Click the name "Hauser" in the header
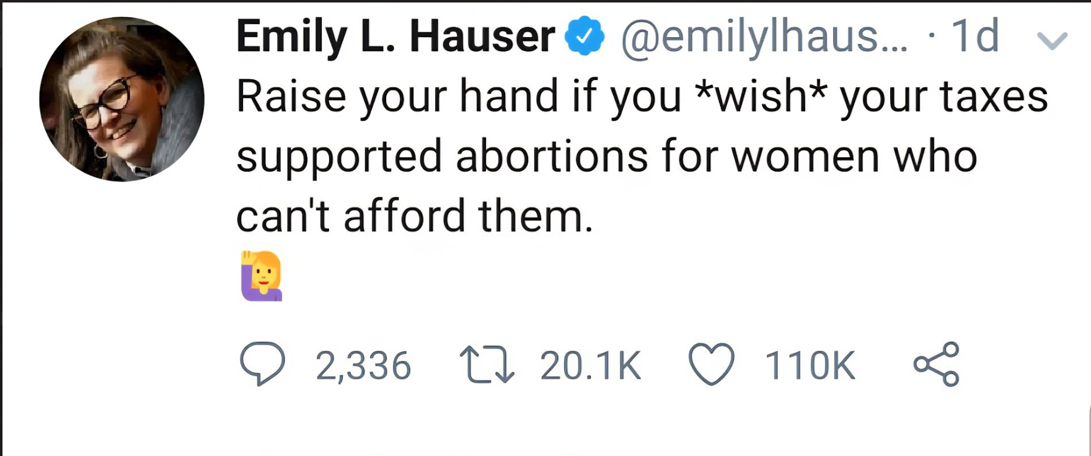Viewport: 1091px width, 456px height. tap(482, 37)
